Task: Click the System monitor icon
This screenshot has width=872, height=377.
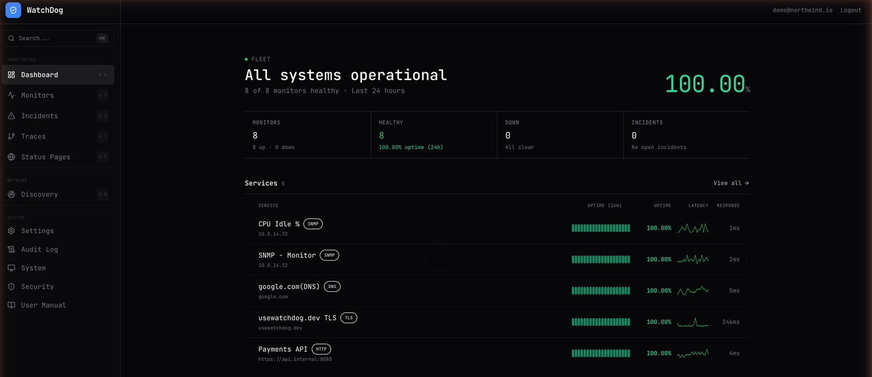Action: click(11, 268)
